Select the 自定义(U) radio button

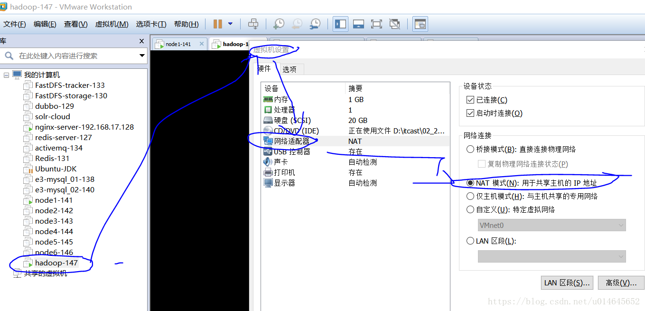coord(470,209)
